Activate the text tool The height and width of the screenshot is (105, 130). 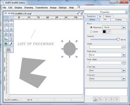(x=11, y=39)
